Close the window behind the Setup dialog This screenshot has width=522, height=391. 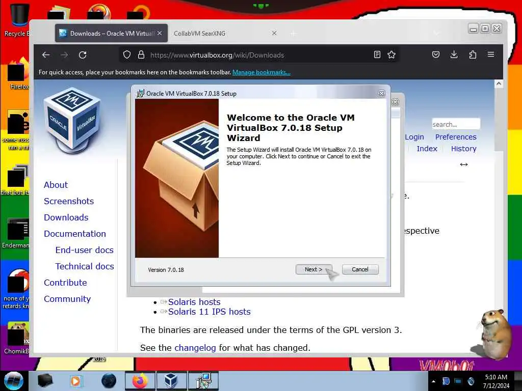click(395, 102)
